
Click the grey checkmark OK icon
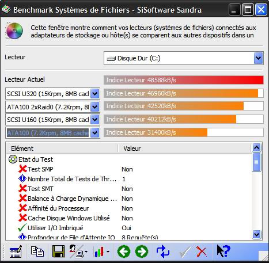pos(184,252)
